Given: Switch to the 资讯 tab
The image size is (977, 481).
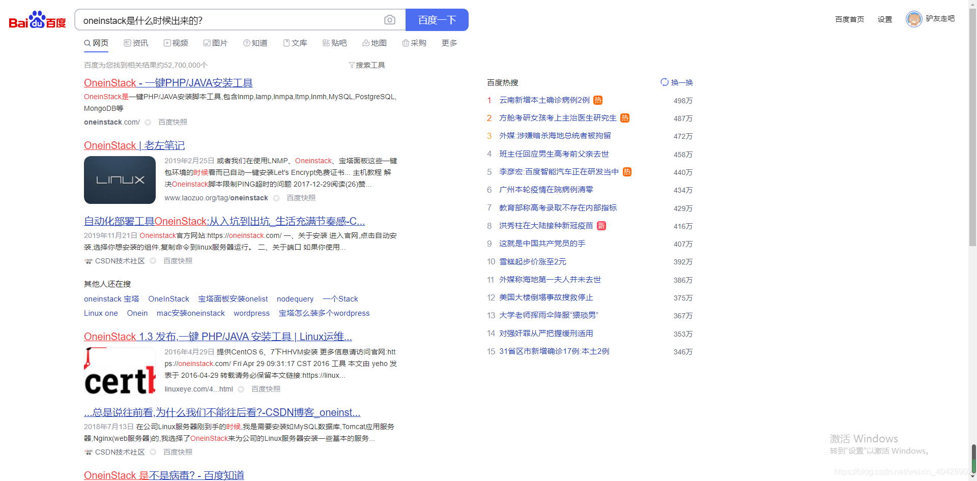Looking at the screenshot, I should click(x=136, y=43).
